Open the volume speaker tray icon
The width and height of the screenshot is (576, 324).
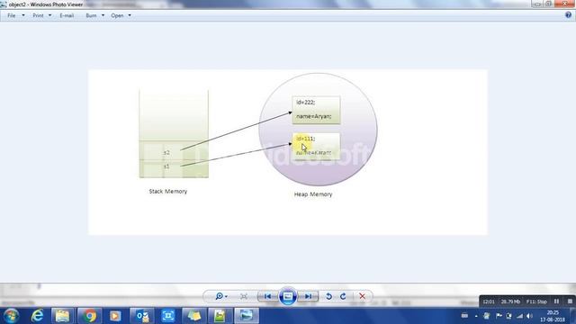click(x=529, y=316)
